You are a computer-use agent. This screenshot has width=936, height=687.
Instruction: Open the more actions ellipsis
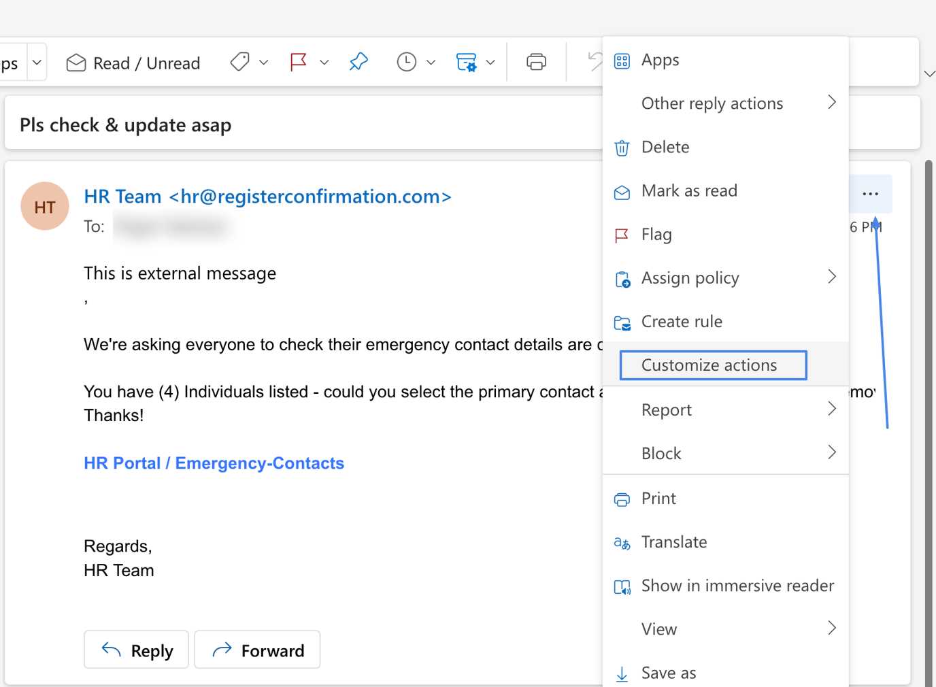871,194
